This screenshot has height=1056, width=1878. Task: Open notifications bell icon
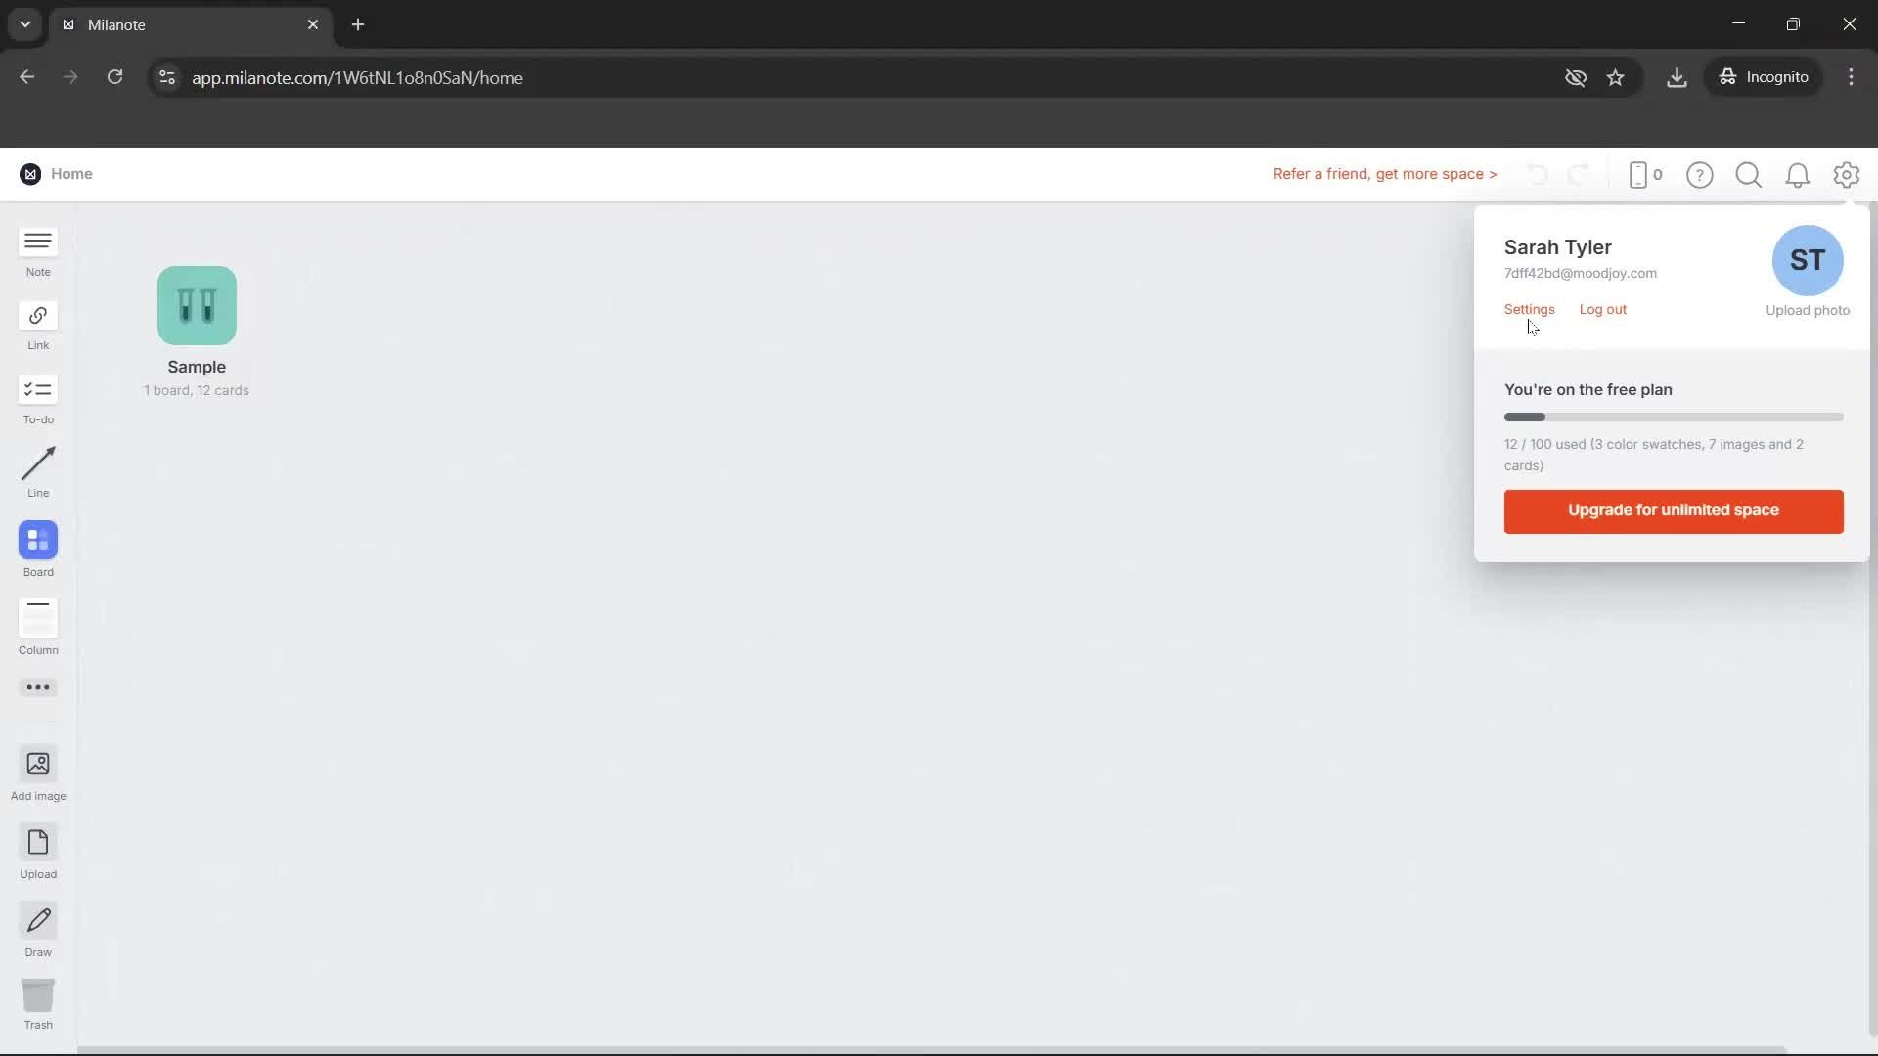coord(1797,175)
